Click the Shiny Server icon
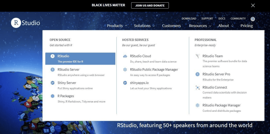The width and height of the screenshot is (270, 134). (x=53, y=83)
